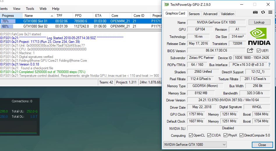Take a GPU-Z screenshot with camera icon

(x=255, y=12)
